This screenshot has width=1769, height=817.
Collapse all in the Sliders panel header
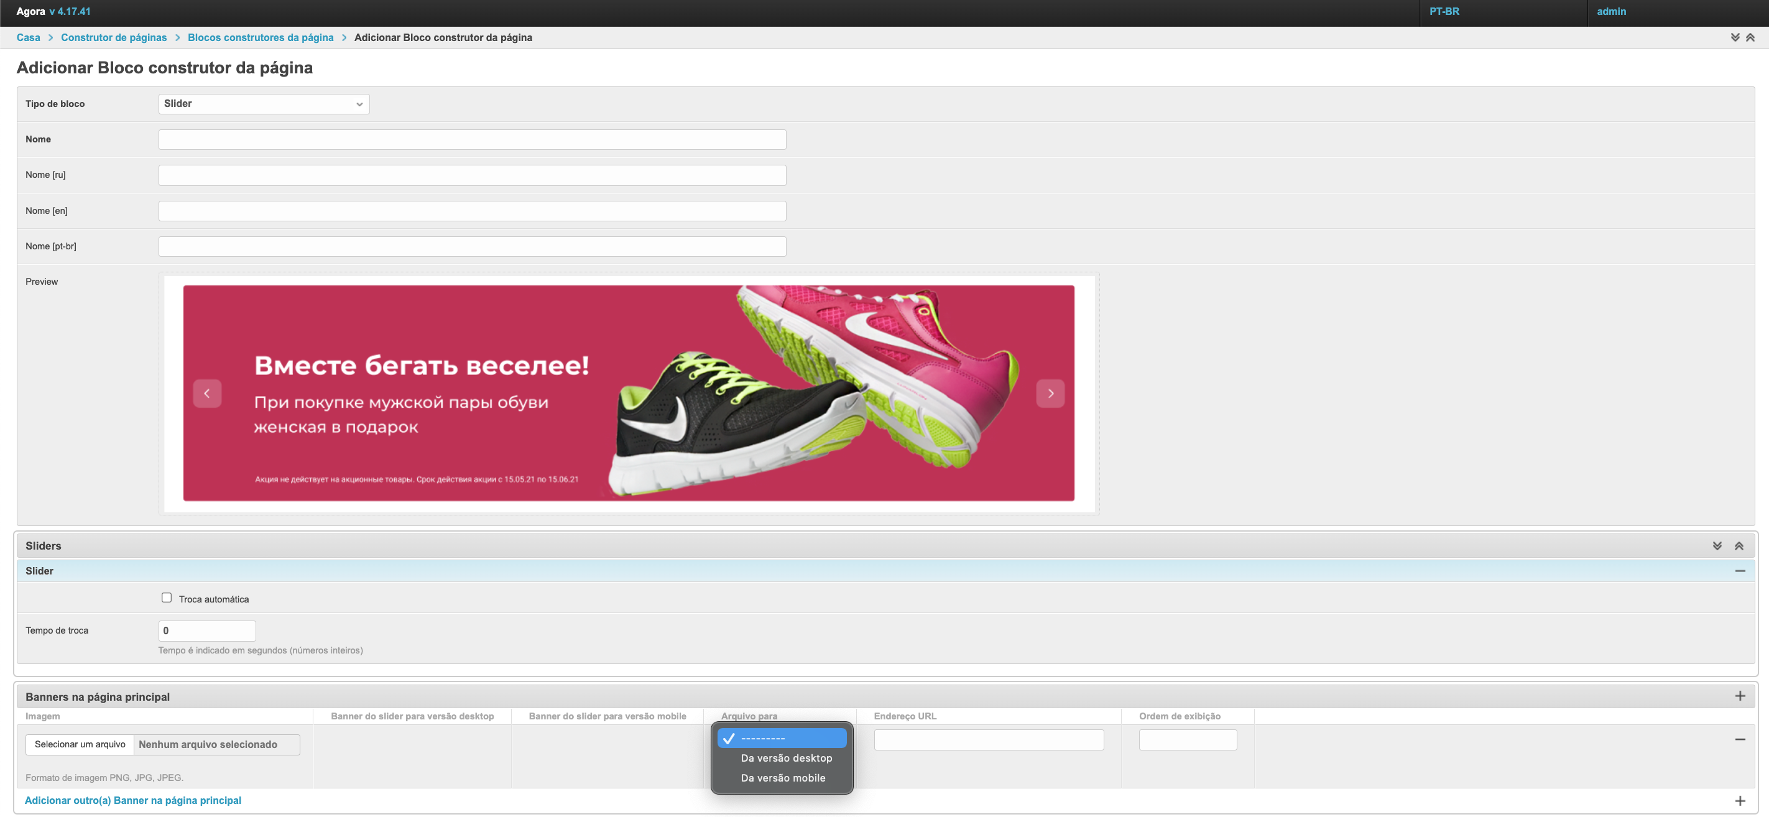1739,546
